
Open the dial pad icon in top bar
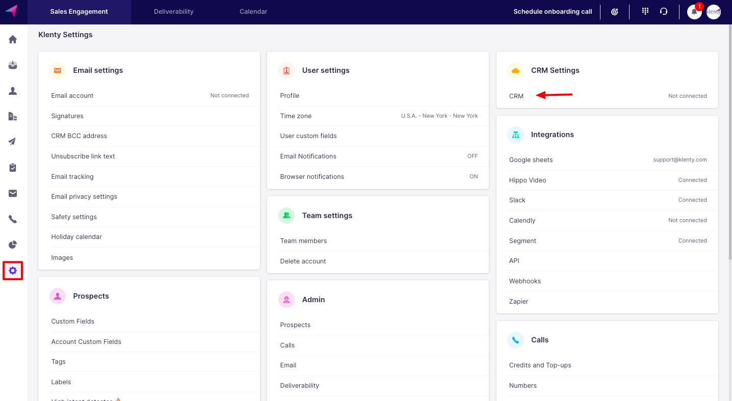tap(645, 11)
